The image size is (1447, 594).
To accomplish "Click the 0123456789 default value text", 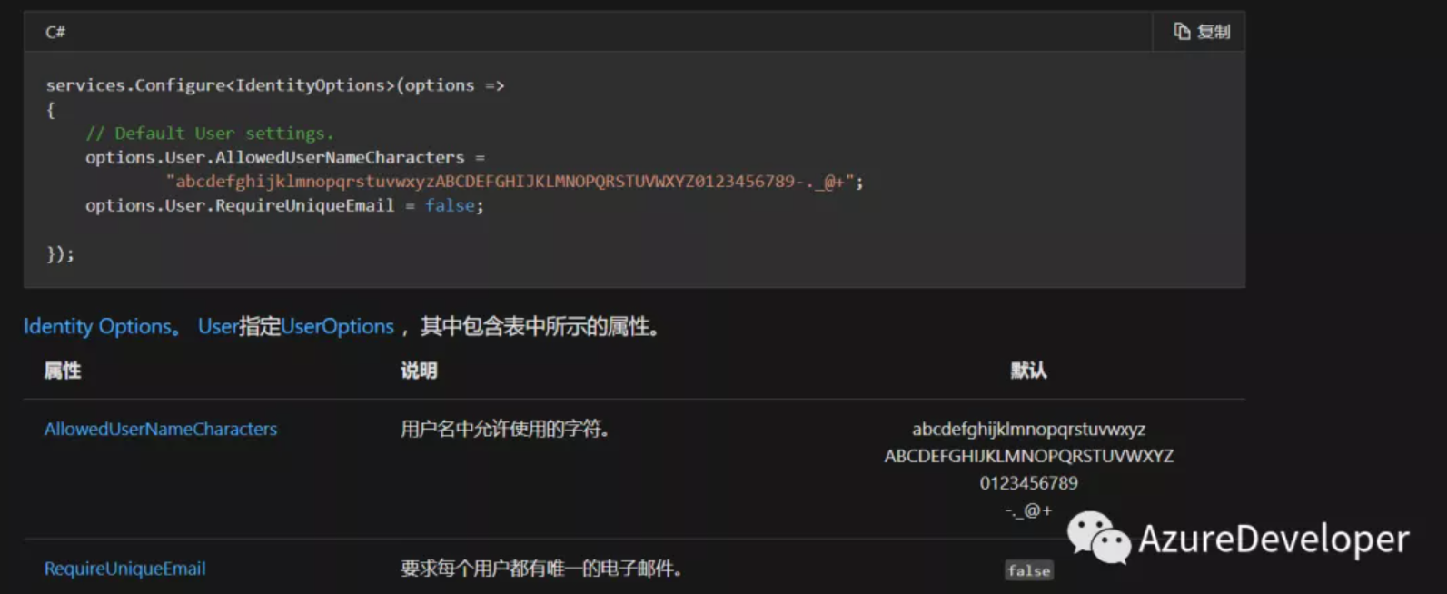I will [x=1029, y=483].
